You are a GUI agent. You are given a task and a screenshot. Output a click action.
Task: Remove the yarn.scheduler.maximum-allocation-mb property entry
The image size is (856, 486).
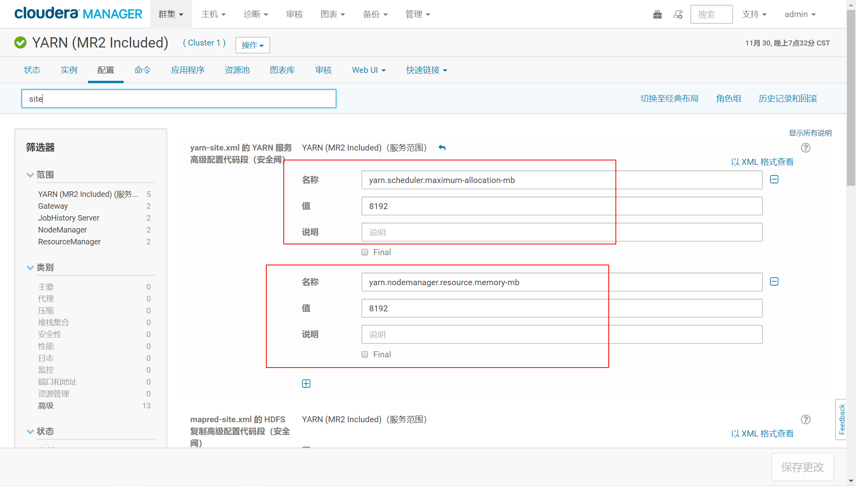pos(774,179)
